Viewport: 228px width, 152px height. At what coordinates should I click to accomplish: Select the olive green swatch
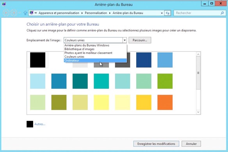[59, 102]
